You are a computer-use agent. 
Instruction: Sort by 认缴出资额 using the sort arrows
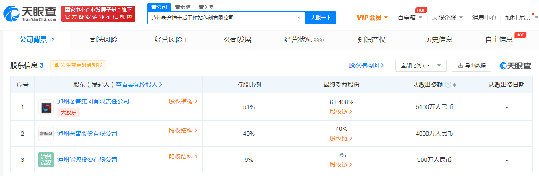click(454, 85)
